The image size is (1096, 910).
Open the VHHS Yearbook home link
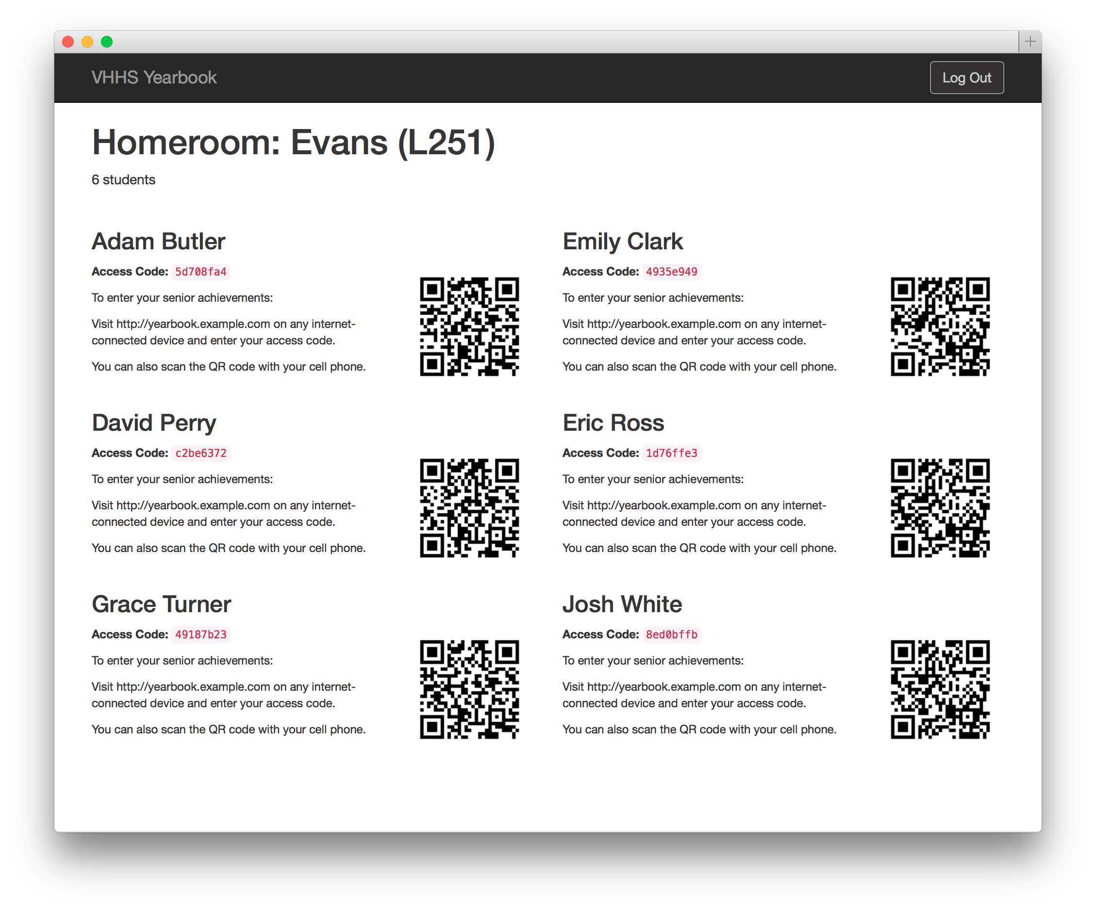(x=154, y=78)
